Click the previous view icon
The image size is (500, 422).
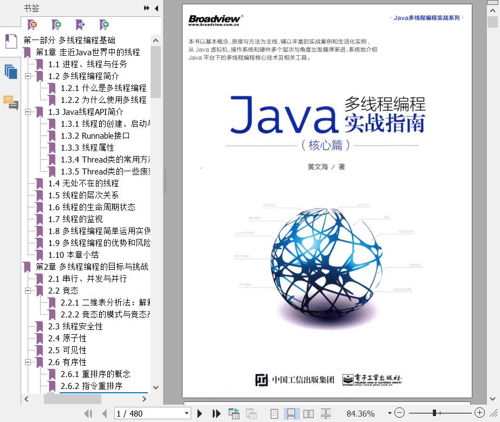point(233,414)
